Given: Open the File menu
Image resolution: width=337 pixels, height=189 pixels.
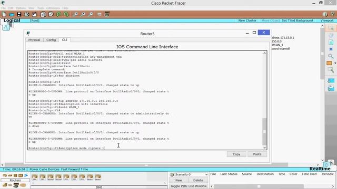Looking at the screenshot, I should pos(4,8).
